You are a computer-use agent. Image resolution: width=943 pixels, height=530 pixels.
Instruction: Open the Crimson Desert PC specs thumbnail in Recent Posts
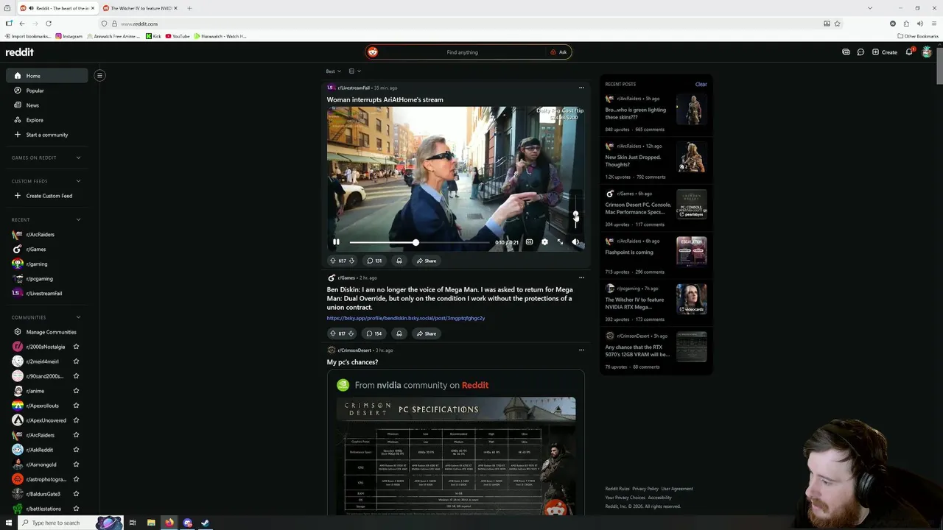[692, 204]
